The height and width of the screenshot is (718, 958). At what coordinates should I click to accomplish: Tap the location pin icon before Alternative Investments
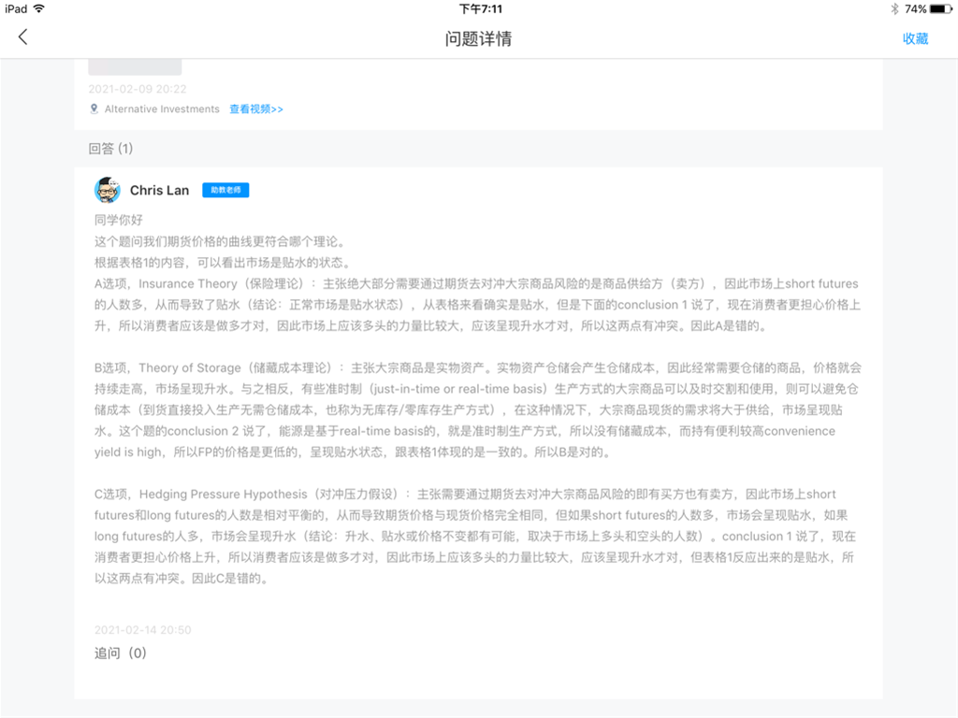click(x=94, y=108)
